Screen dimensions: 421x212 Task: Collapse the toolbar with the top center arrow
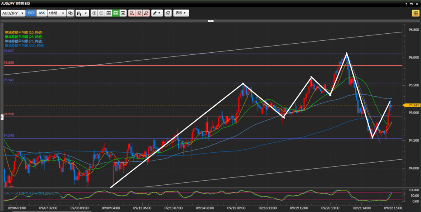coord(210,20)
